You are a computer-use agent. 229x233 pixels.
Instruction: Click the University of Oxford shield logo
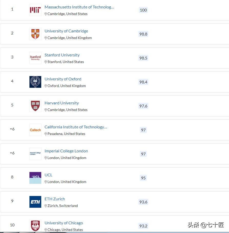pyautogui.click(x=35, y=82)
